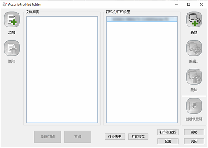This screenshot has width=208, height=148.
Task: Minimize the Hot Folder window
Action: click(x=177, y=4)
